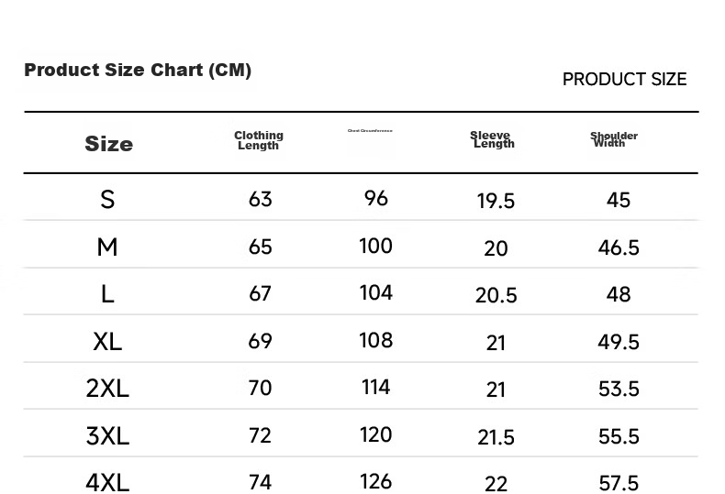Click the Product Size Chart (CM) title
The image size is (725, 494).
(138, 71)
